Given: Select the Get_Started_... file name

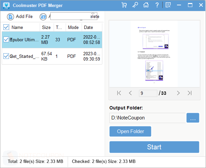Looking at the screenshot, I should point(24,56).
